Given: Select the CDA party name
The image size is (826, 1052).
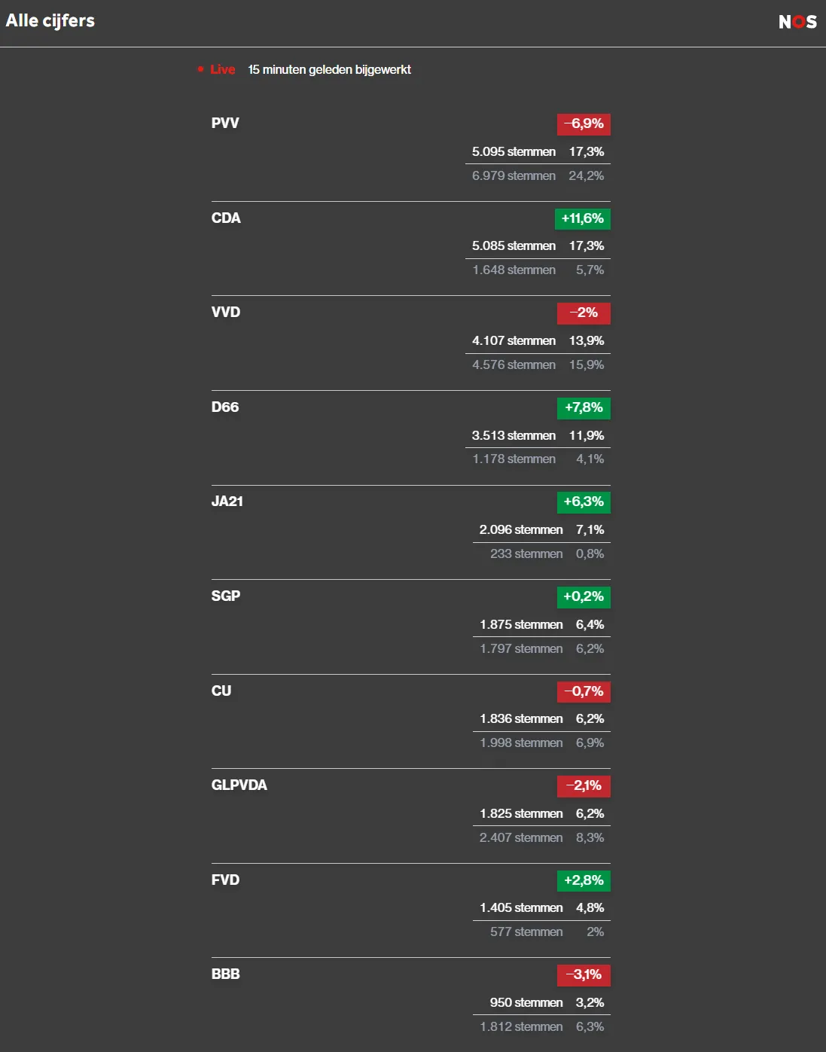Looking at the screenshot, I should (226, 218).
